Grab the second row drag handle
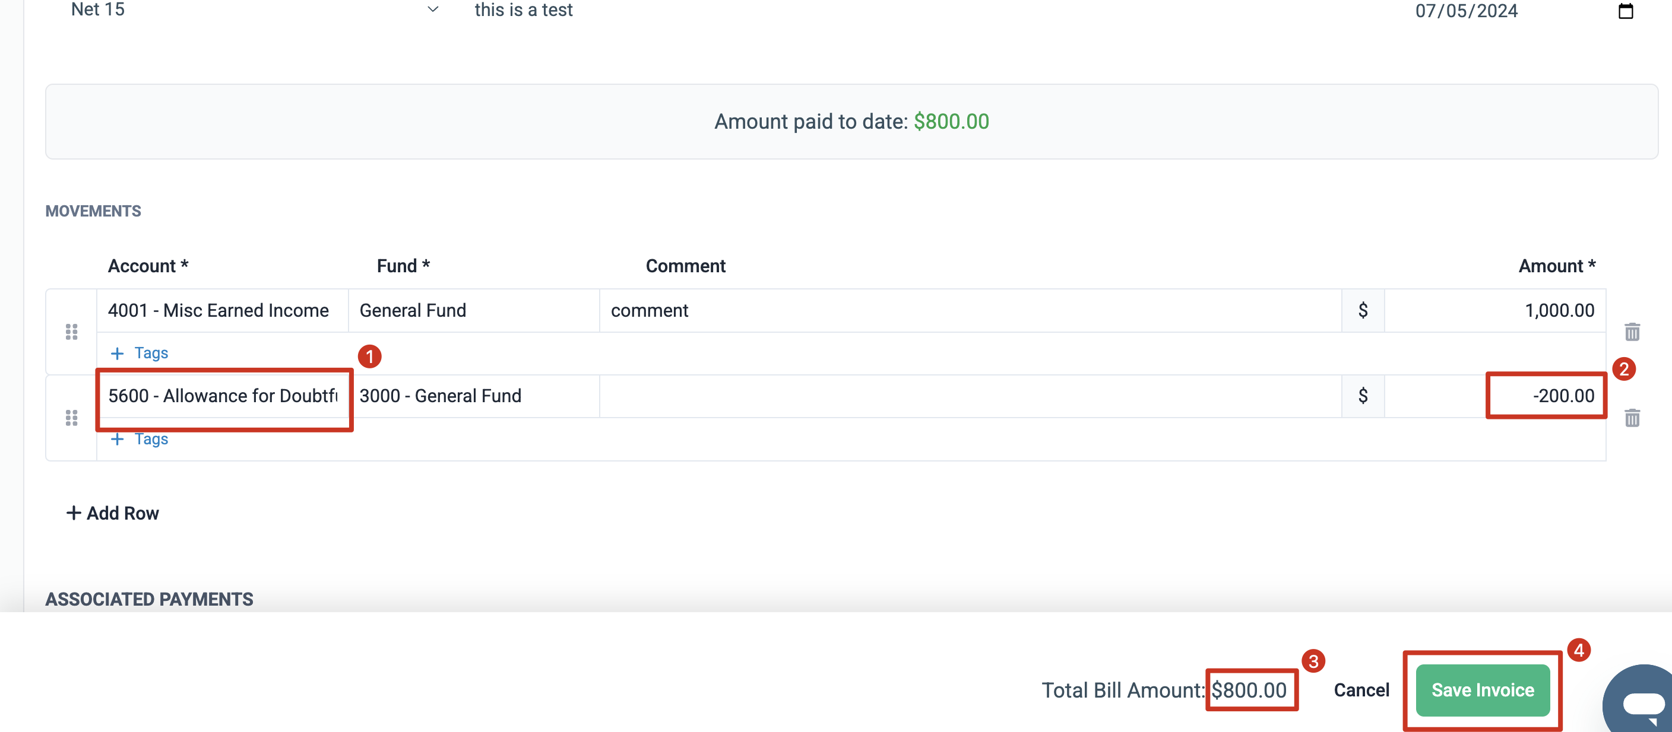This screenshot has height=732, width=1672. [x=71, y=418]
